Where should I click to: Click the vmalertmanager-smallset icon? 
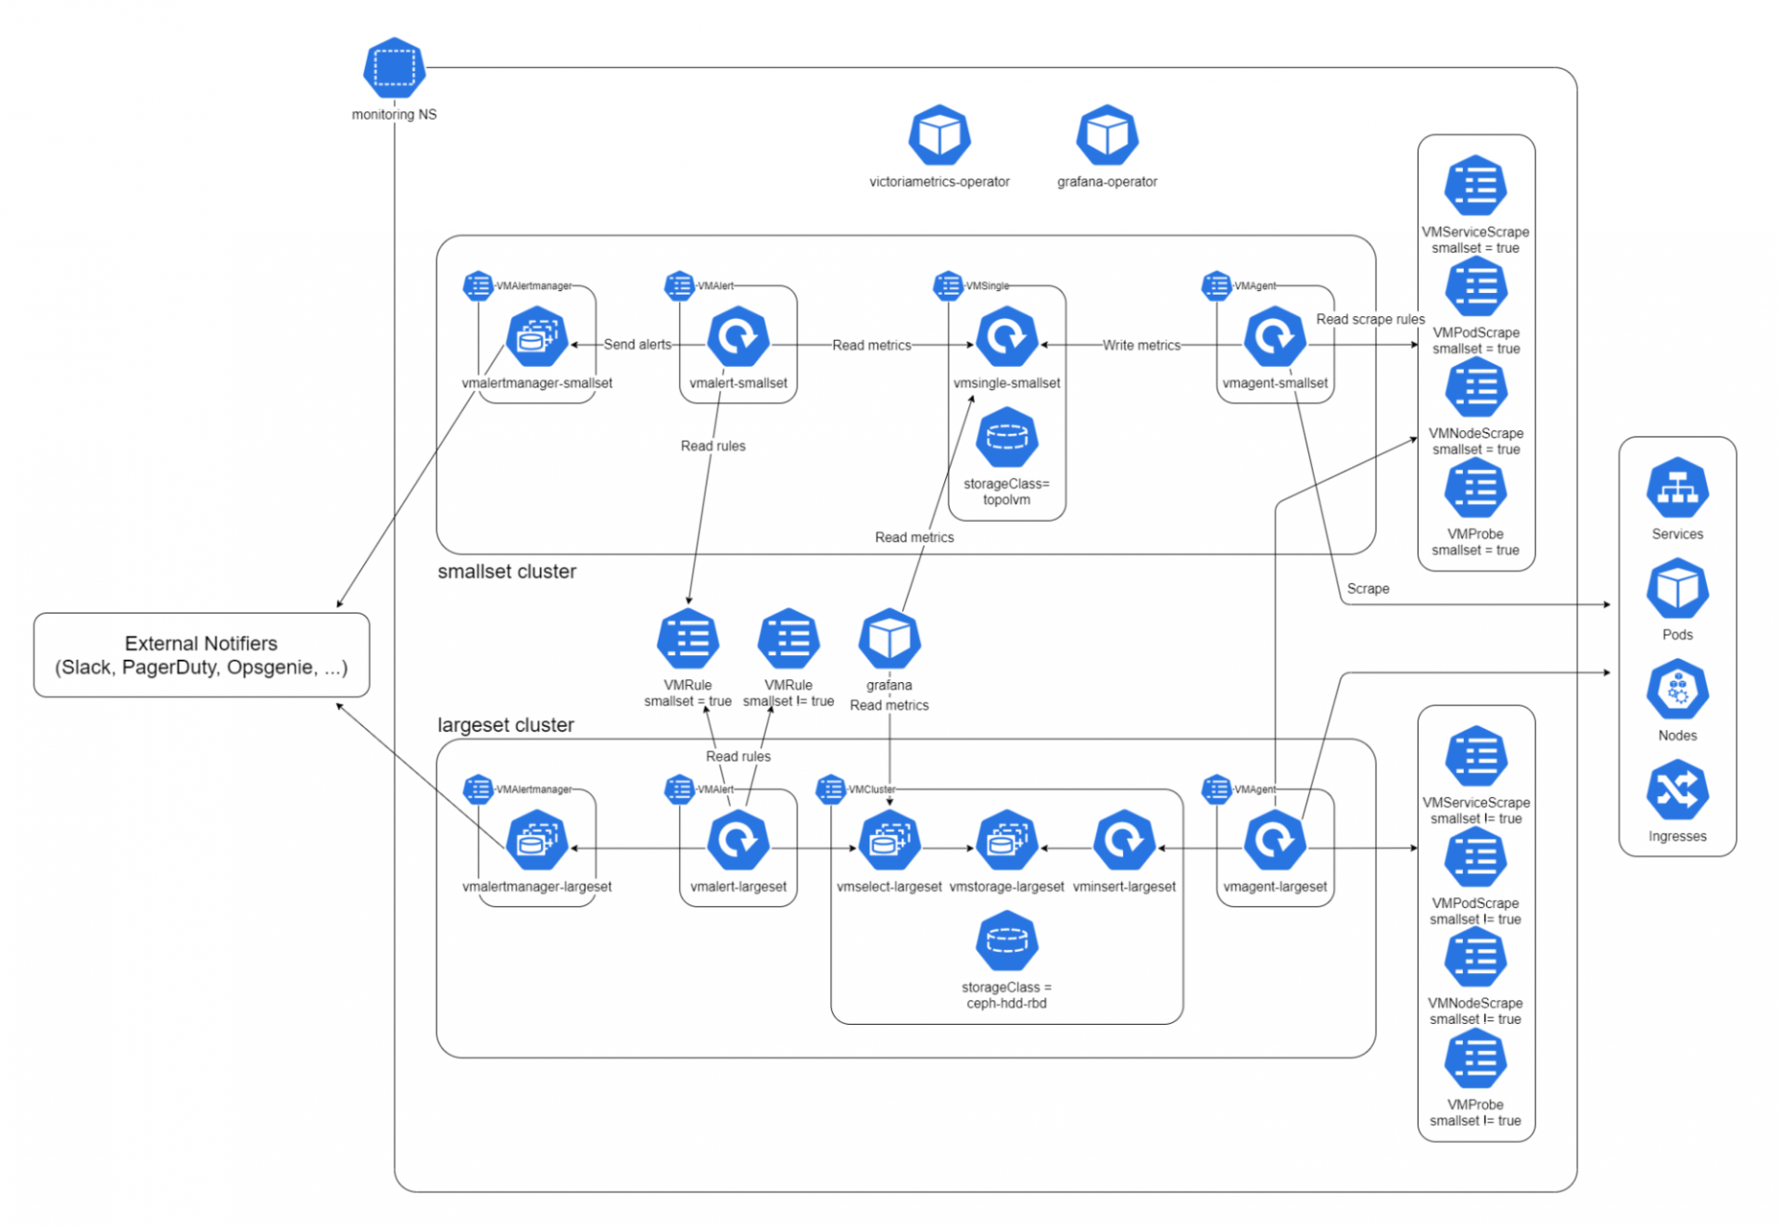(x=536, y=336)
